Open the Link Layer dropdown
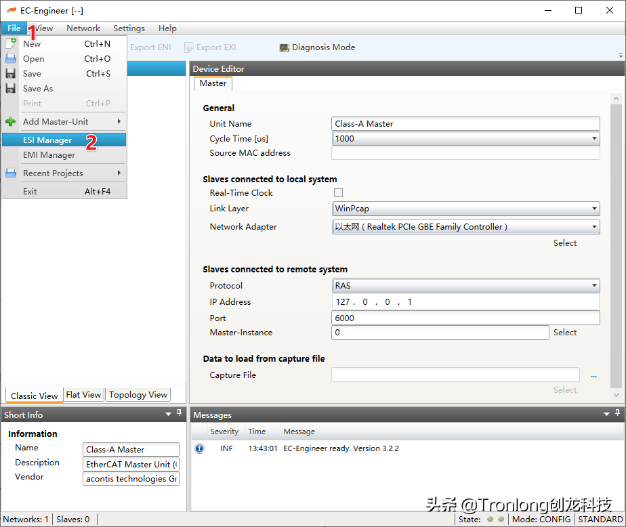This screenshot has height=527, width=626. (x=595, y=209)
